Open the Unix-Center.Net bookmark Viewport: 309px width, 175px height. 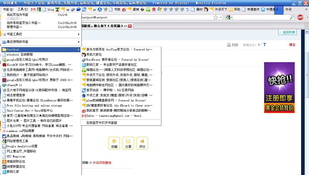41,111
